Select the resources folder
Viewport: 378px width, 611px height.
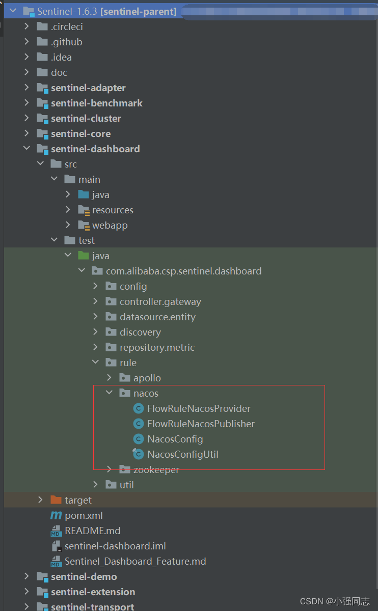coord(113,210)
